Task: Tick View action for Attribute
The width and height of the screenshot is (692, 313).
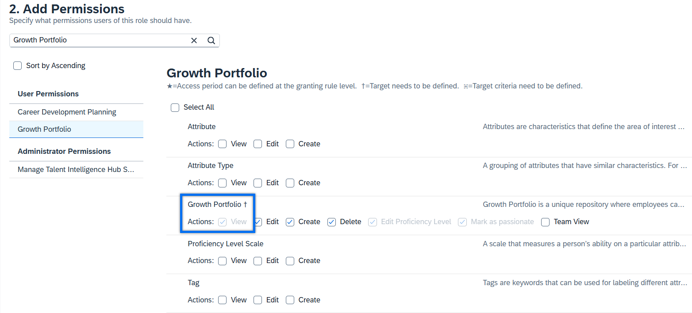Action: 223,144
